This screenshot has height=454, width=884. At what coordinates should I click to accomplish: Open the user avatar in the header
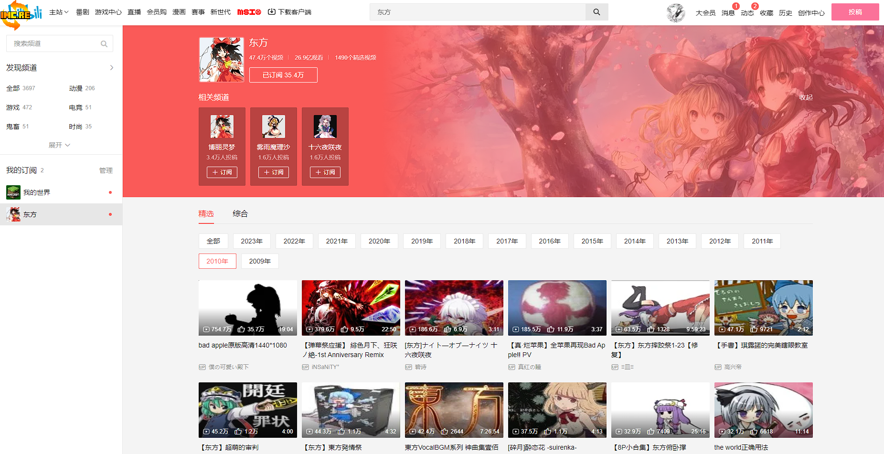click(676, 13)
